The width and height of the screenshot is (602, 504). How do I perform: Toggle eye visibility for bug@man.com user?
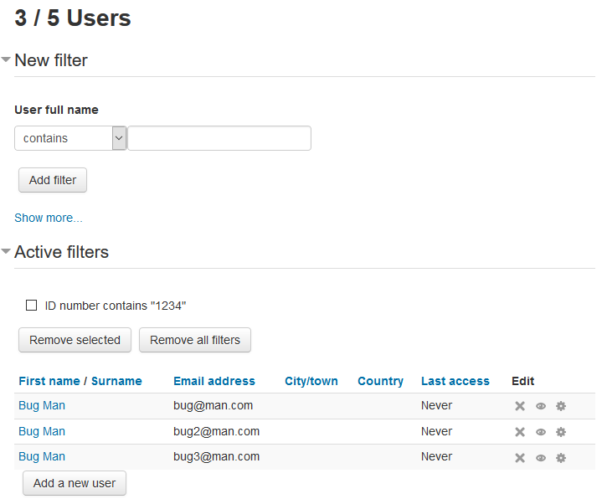point(541,406)
